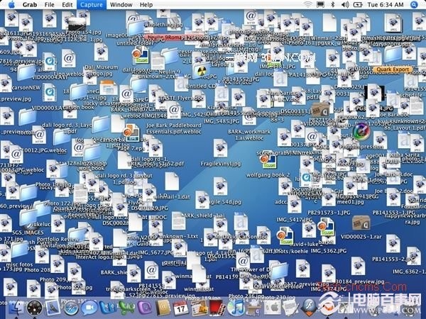The height and width of the screenshot is (319, 426).
Task: Click the Window menu item
Action: 121,5
